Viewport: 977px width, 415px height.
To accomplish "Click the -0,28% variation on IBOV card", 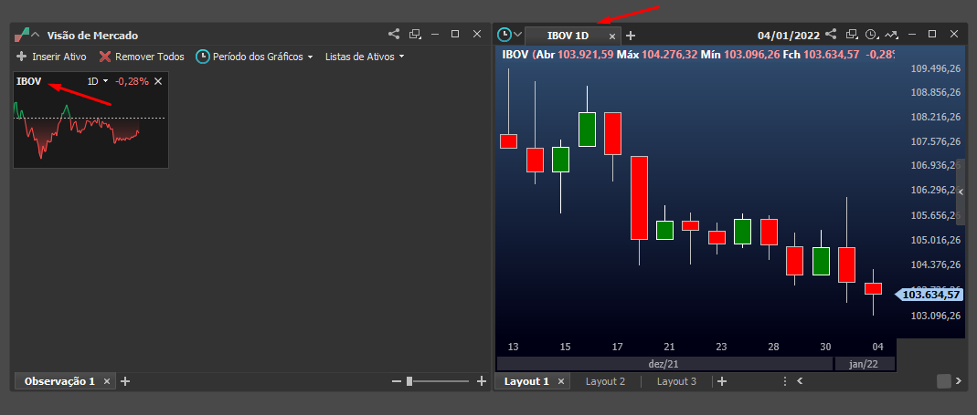I will 132,81.
